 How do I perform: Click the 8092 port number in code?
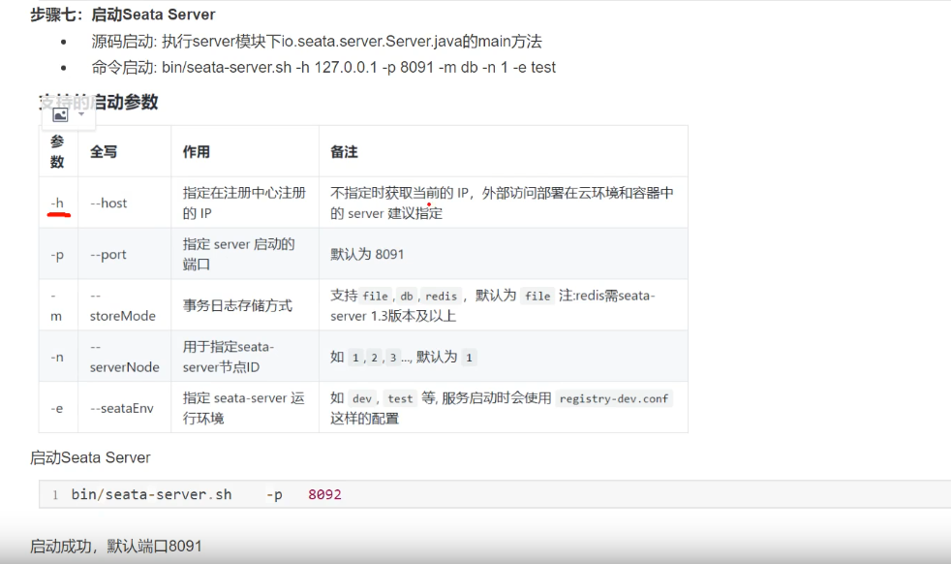[x=324, y=494]
